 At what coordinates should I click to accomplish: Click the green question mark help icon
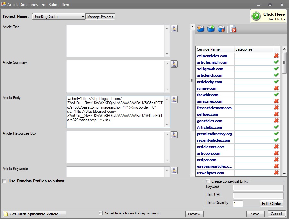[256, 16]
